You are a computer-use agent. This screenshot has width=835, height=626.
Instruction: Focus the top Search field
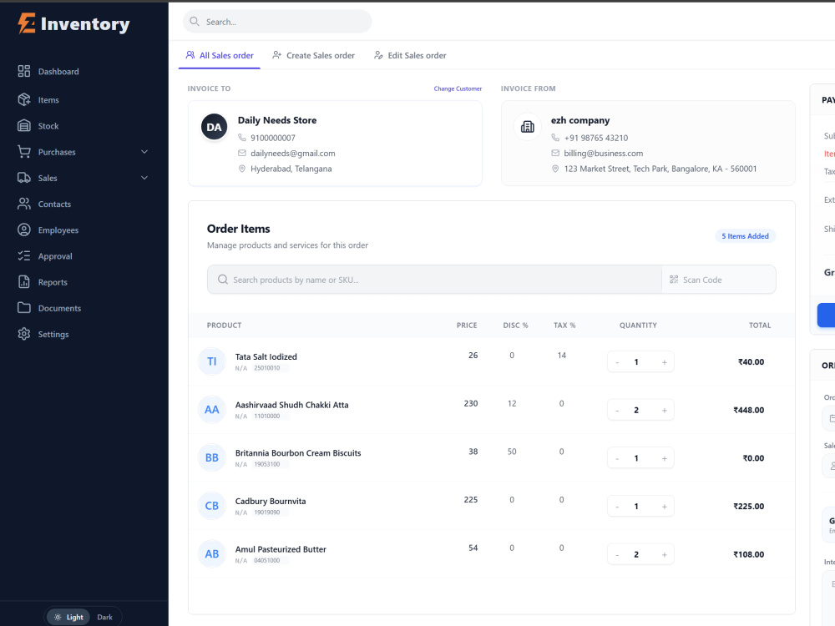[277, 22]
